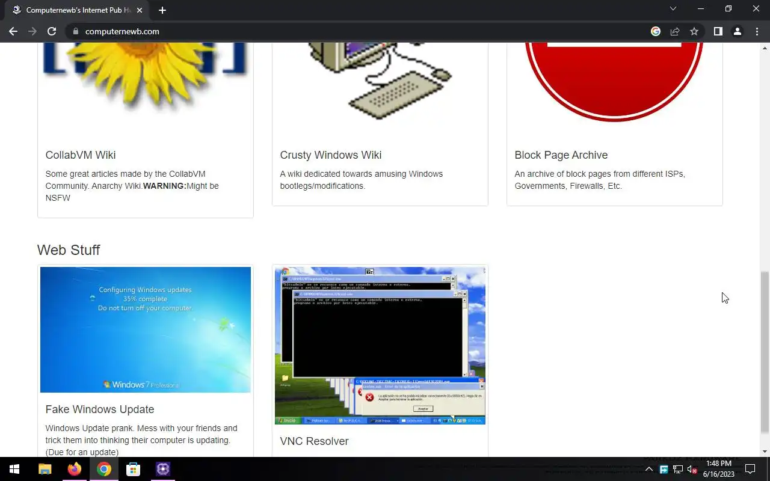This screenshot has height=481, width=770.
Task: Launch Firefox from the taskbar
Action: coord(75,469)
